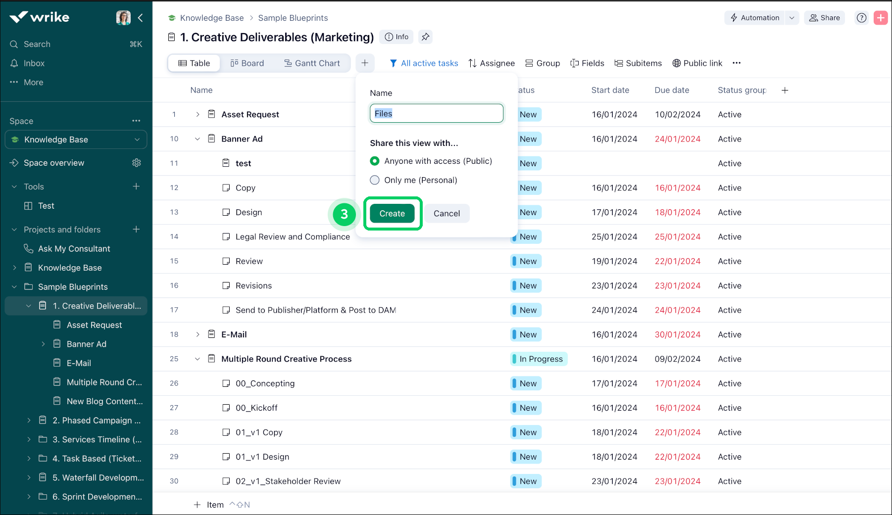Open the Knowledge Base space dropdown

[76, 140]
